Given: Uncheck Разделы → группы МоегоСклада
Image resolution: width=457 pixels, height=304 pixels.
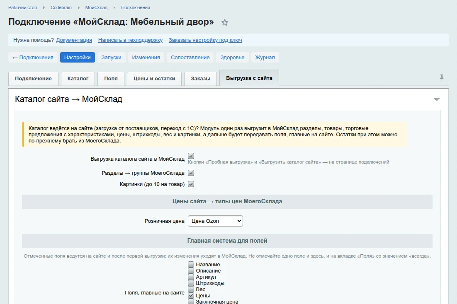Looking at the screenshot, I should click(x=191, y=173).
